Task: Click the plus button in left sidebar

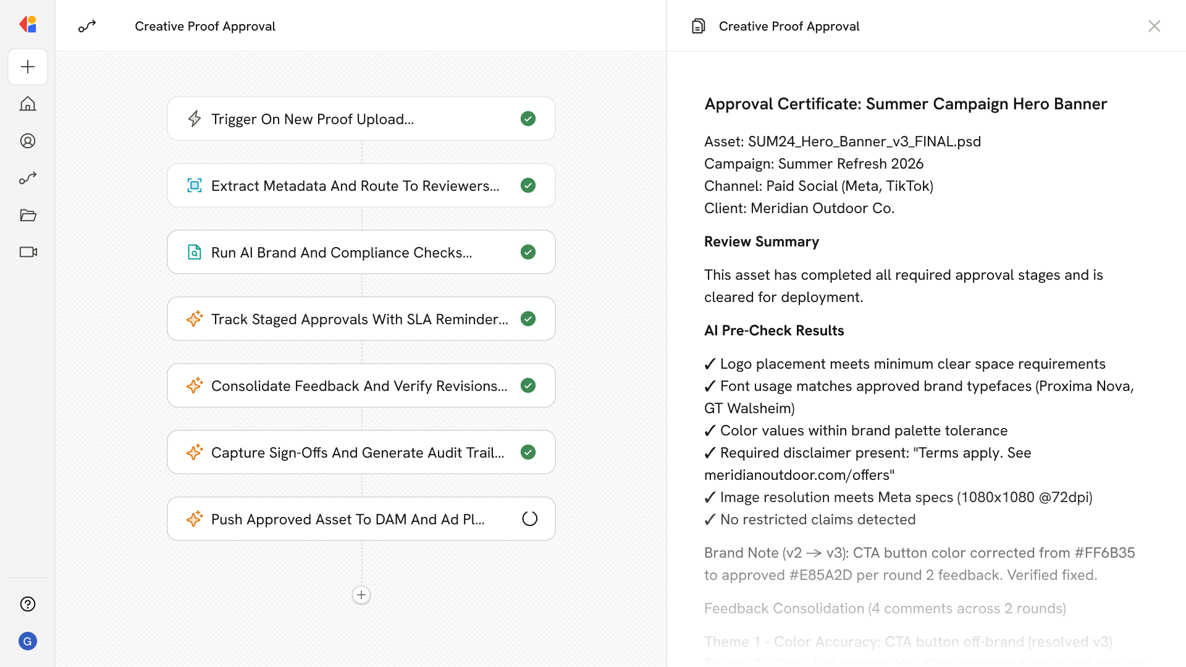Action: pyautogui.click(x=28, y=67)
